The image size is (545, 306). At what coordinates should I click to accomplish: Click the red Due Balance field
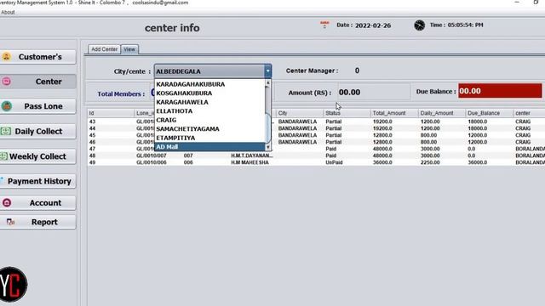point(500,91)
